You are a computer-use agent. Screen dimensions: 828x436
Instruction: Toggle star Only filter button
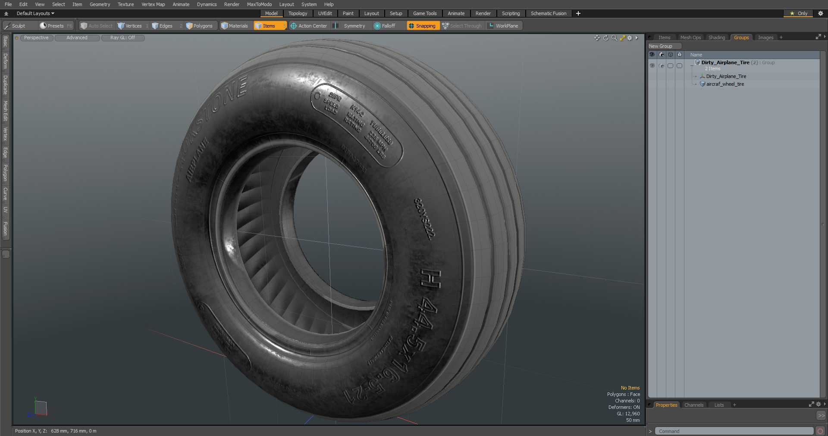tap(799, 13)
